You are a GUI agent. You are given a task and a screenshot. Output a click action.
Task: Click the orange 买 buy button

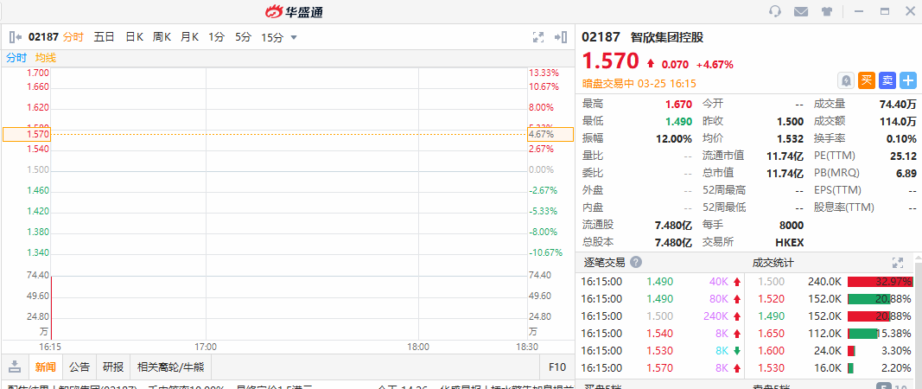tap(867, 80)
